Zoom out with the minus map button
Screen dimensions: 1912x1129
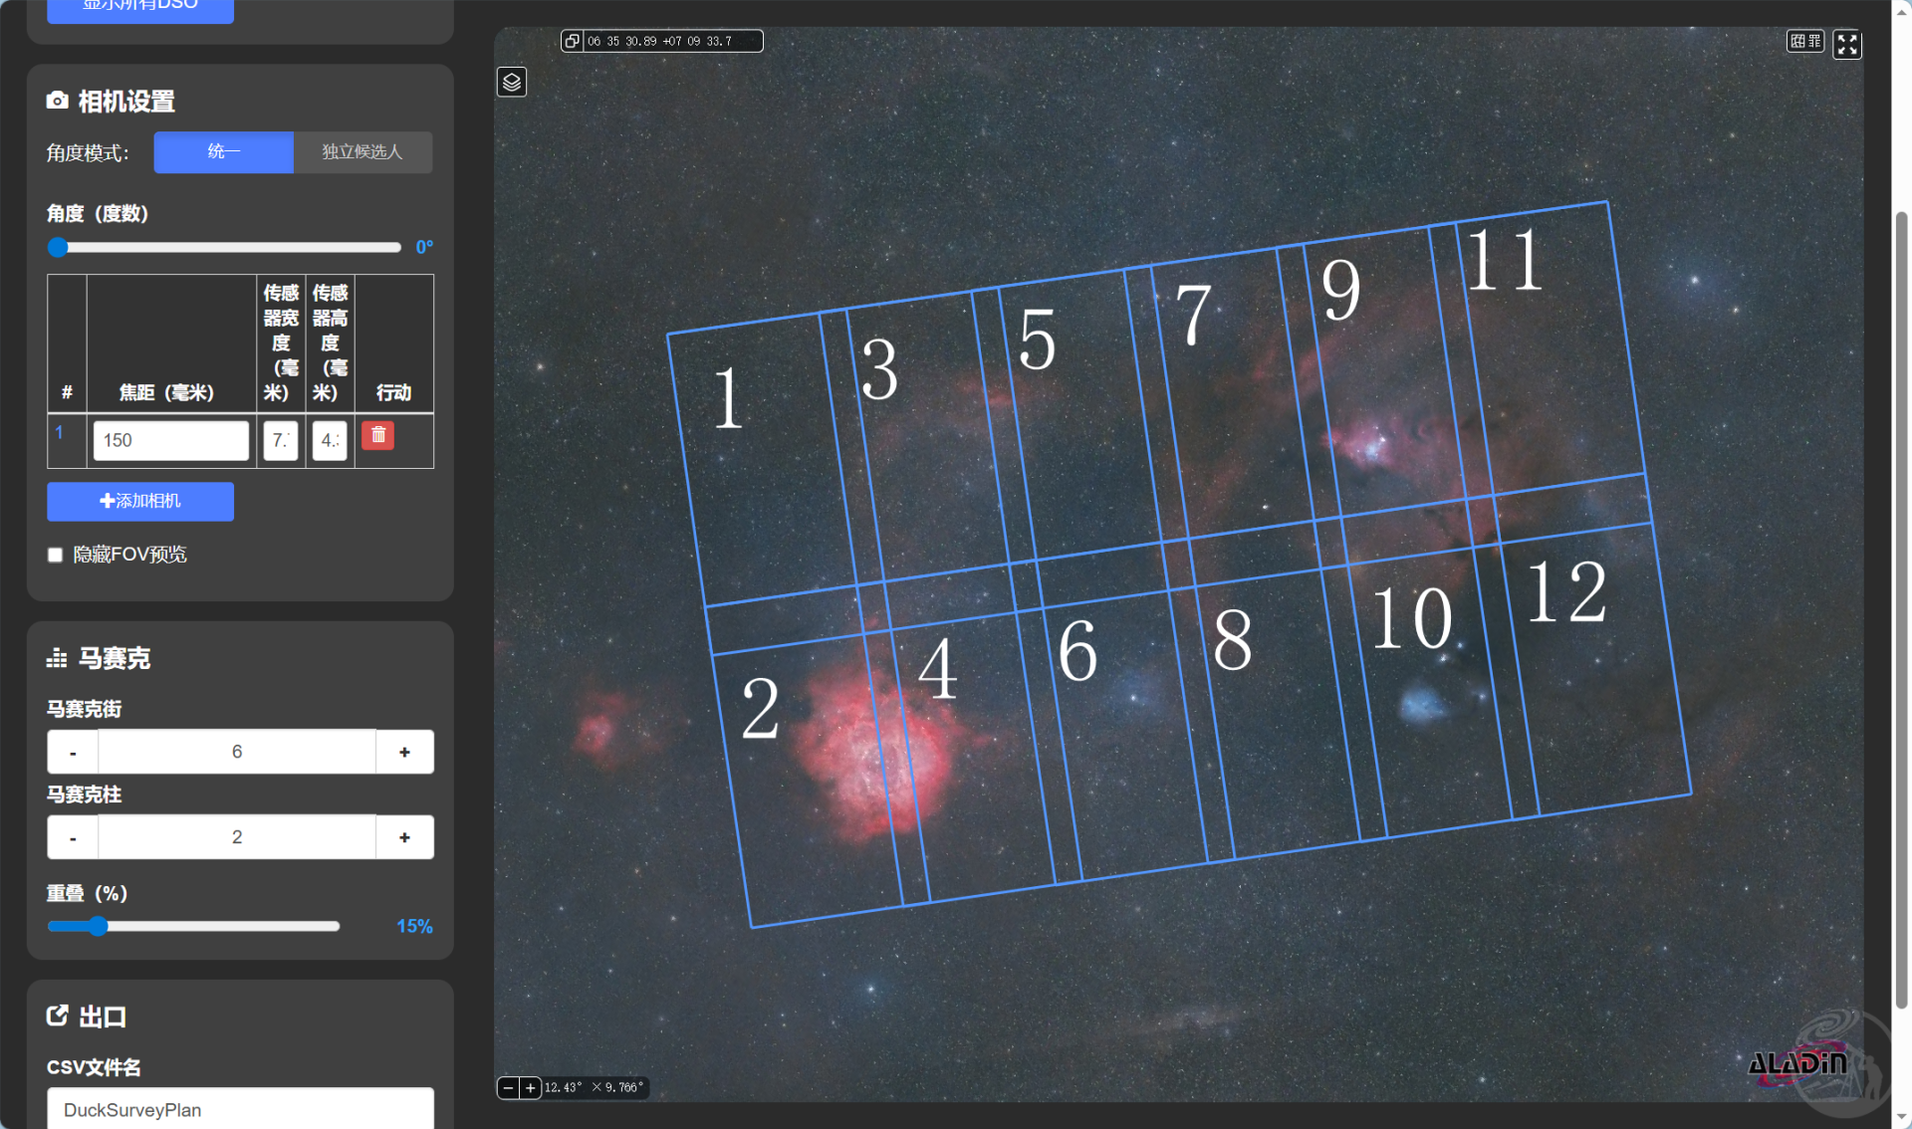tap(509, 1087)
